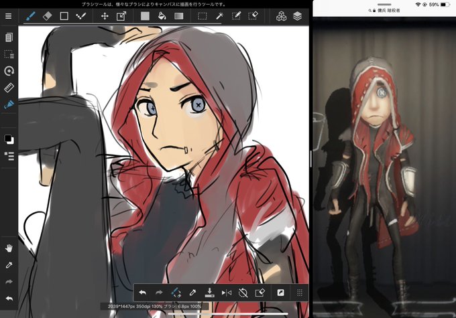Open the Materials panel cubes icon
This screenshot has height=318, width=456.
[x=281, y=16]
